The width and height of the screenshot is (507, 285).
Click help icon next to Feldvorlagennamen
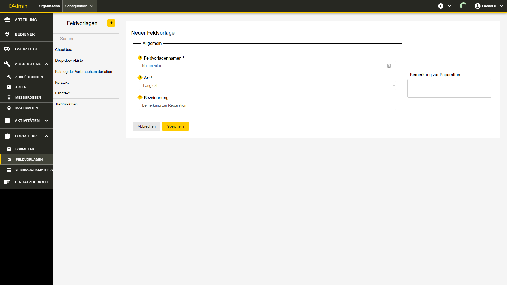[140, 58]
